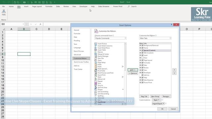
Task: Uncheck the Developer checkbox
Action: pyautogui.click(x=142, y=73)
